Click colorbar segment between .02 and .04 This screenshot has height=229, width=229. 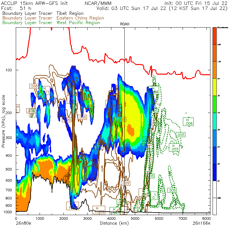point(214,155)
